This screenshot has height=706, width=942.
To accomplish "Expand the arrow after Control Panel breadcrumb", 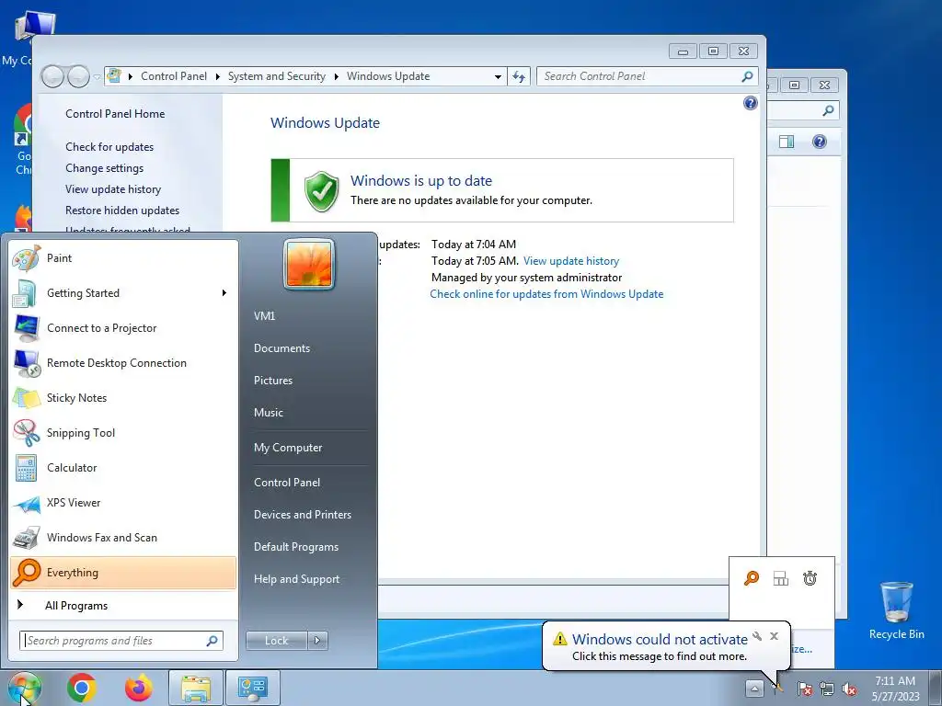I will click(x=217, y=76).
